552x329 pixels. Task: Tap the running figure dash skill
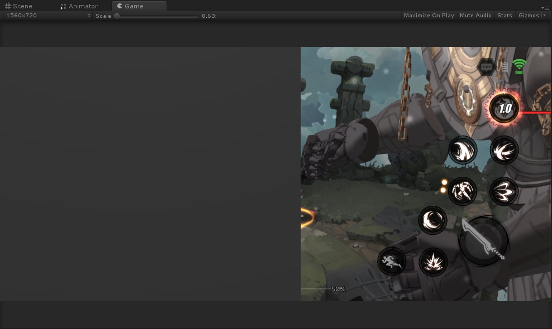[x=392, y=261]
